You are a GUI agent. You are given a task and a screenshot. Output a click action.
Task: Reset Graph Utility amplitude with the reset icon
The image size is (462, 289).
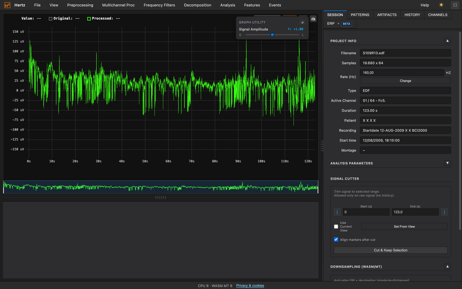pyautogui.click(x=302, y=22)
